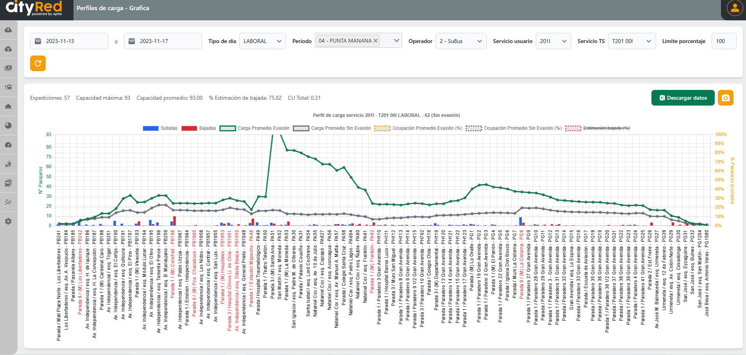The width and height of the screenshot is (746, 355).
Task: Toggle Bajadas series in chart legend
Action: click(189, 128)
